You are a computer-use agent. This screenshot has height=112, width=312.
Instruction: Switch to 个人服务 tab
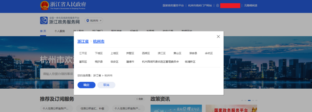[60, 31]
